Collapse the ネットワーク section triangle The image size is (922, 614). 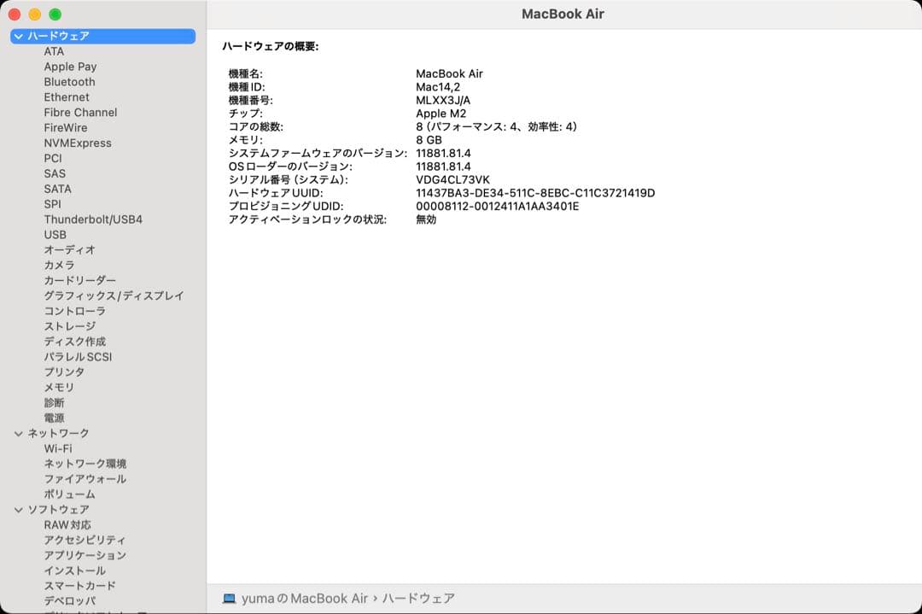[x=18, y=433]
